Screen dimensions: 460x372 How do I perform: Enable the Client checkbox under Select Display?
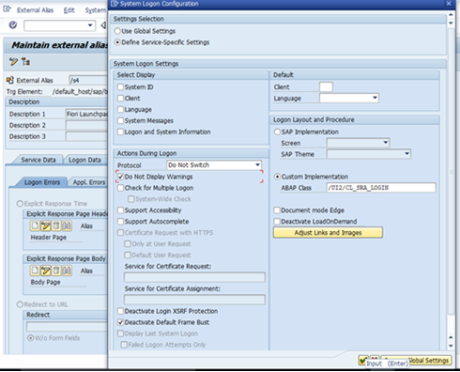[x=120, y=98]
